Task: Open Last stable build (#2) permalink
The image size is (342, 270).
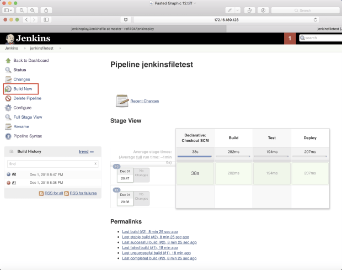Action: (x=156, y=237)
